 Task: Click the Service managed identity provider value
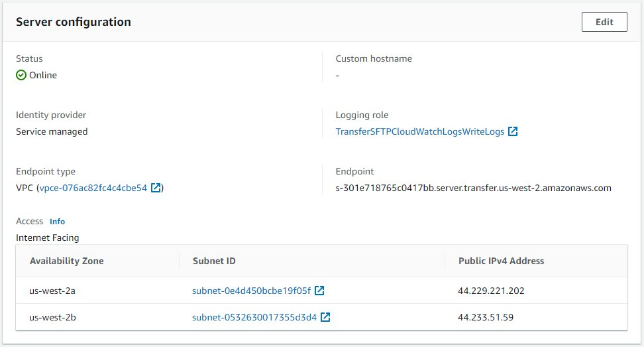[52, 131]
